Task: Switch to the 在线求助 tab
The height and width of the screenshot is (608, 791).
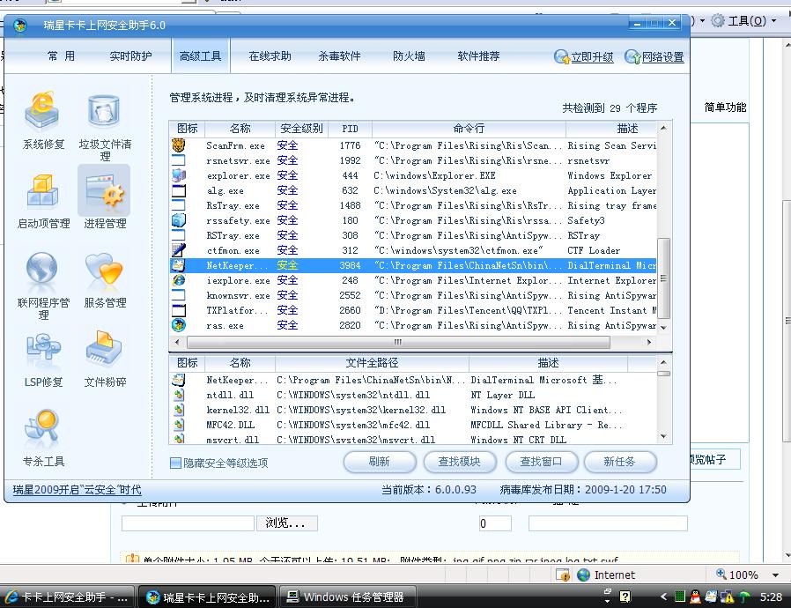Action: [270, 56]
